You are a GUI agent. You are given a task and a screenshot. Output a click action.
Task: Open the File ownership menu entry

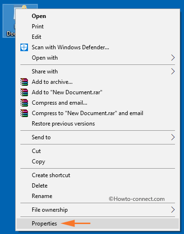98,210
